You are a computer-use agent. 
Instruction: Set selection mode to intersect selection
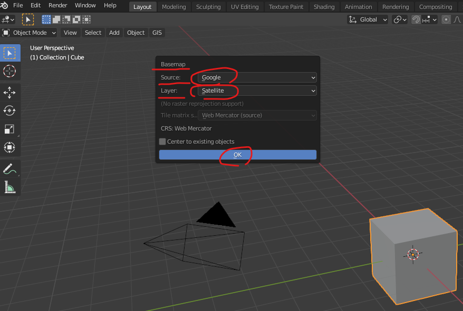(x=86, y=20)
